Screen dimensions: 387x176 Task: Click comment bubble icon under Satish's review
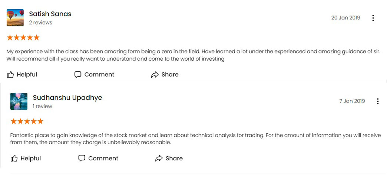tap(78, 75)
